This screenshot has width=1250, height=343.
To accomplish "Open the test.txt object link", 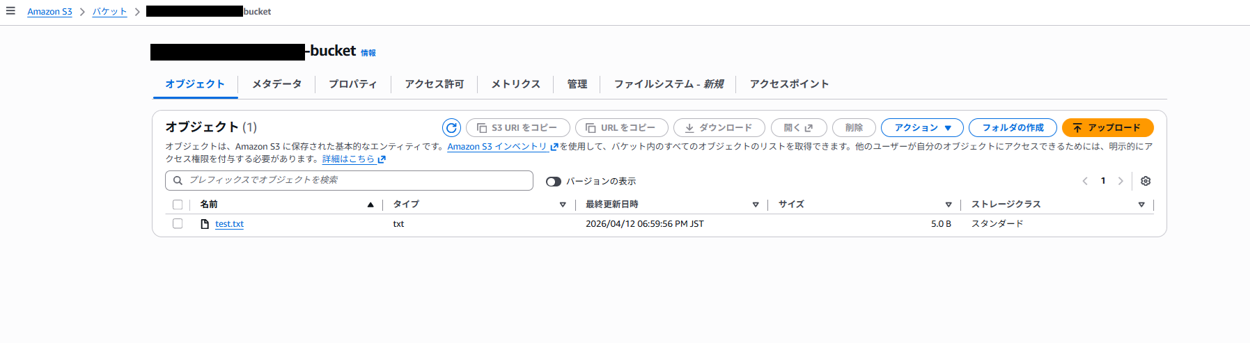I will pos(229,224).
